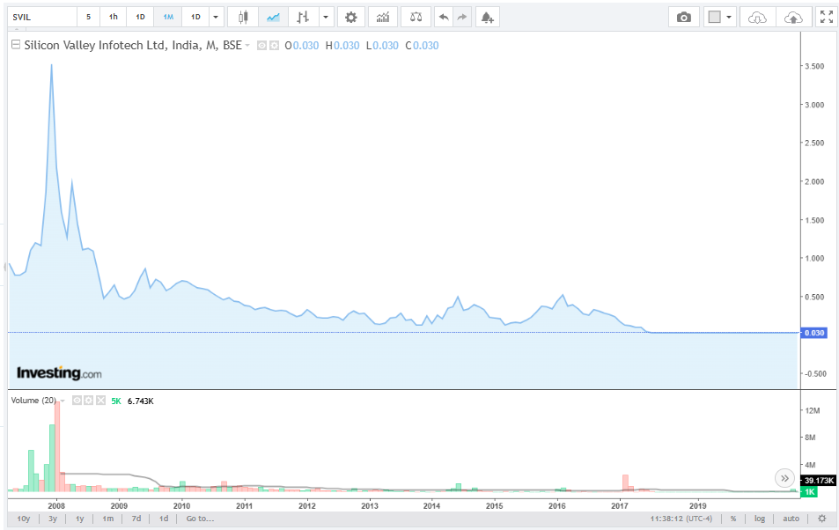Toggle auto scale
The width and height of the screenshot is (839, 530).
coord(791,519)
